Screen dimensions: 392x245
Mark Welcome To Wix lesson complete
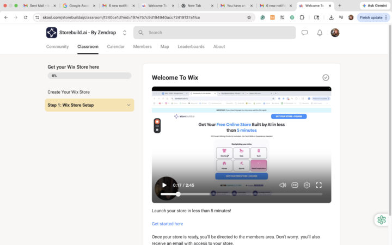[326, 77]
